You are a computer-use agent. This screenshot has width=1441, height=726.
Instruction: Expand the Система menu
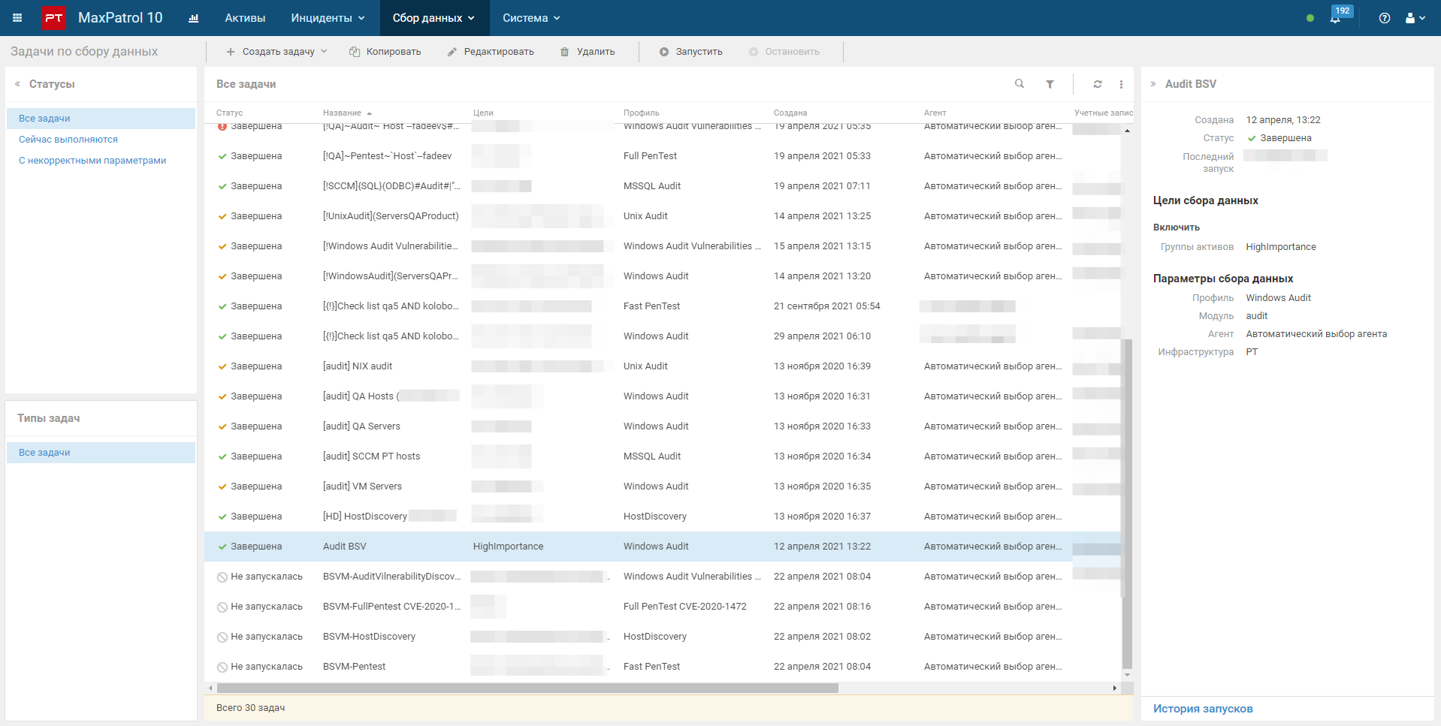[x=531, y=18]
